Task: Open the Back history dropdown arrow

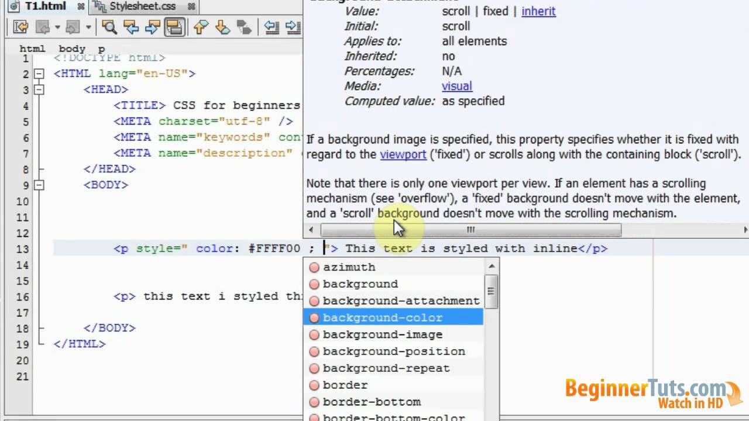Action: 57,27
